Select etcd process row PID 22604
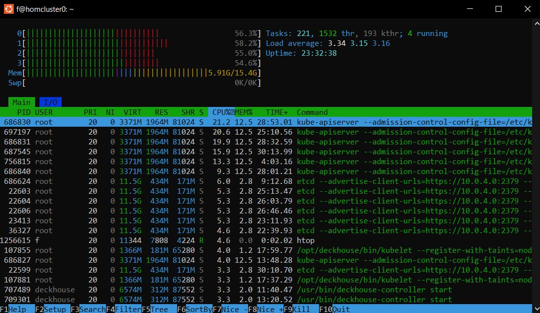This screenshot has height=313, width=540. click(x=266, y=201)
